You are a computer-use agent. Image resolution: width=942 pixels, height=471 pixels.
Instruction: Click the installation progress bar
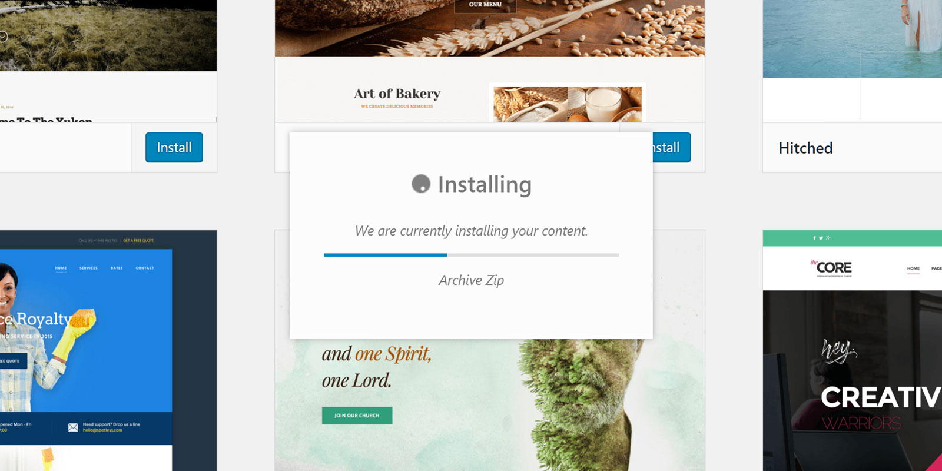point(471,255)
